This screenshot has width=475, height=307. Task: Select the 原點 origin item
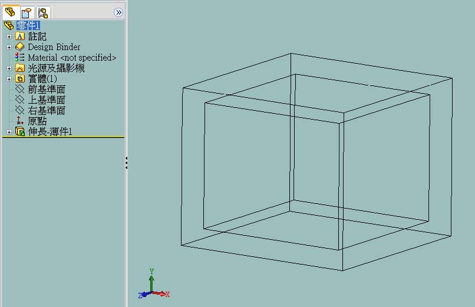click(x=37, y=121)
